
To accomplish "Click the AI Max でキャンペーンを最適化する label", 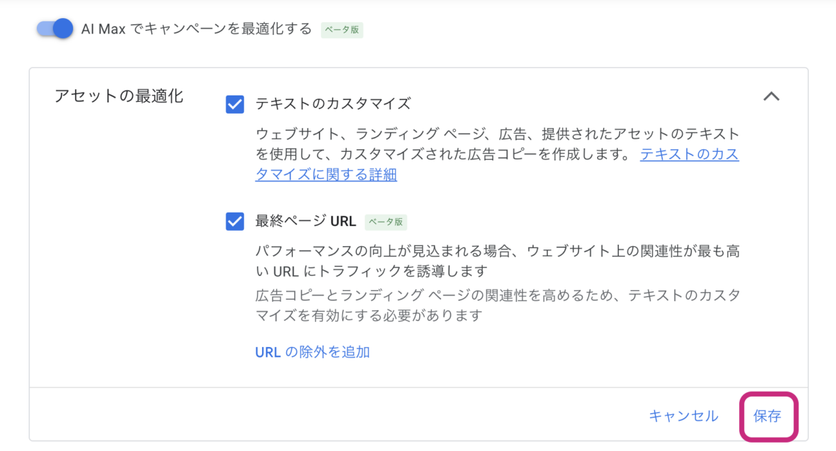I will pos(196,29).
